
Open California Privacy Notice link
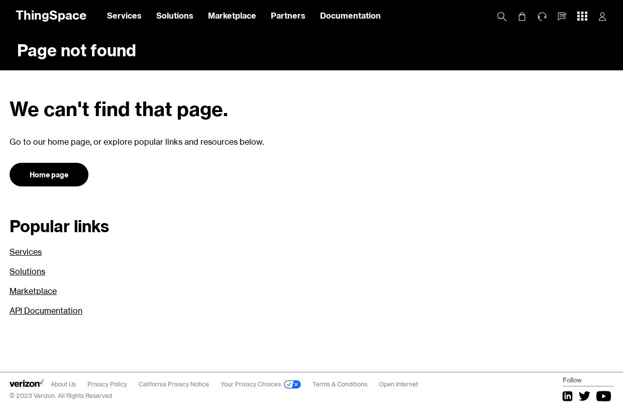click(x=174, y=384)
